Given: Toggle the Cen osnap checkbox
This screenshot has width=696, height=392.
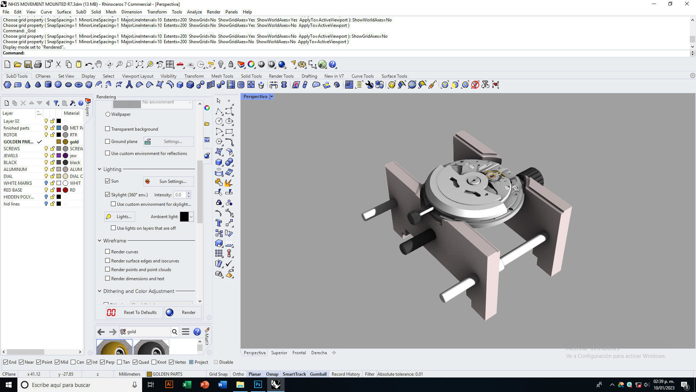Looking at the screenshot, I should coord(73,362).
